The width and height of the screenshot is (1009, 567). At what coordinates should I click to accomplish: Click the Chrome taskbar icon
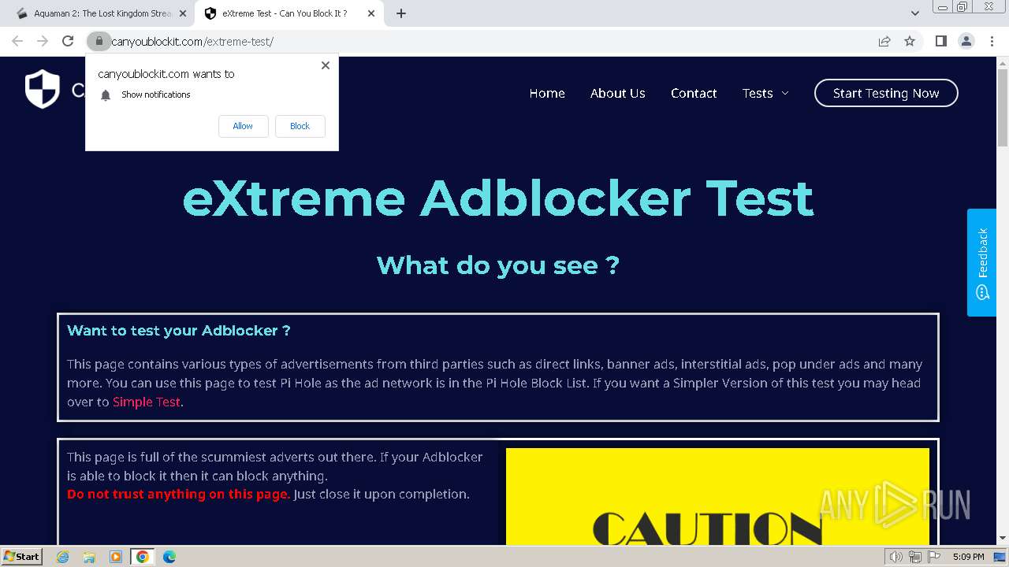tap(143, 557)
